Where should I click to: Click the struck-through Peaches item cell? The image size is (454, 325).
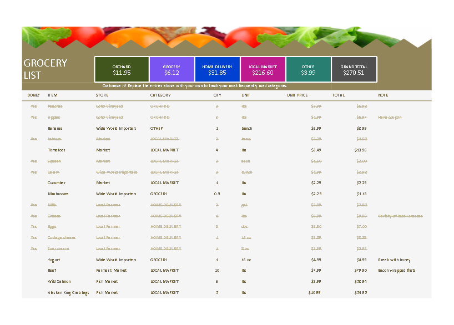[x=55, y=106]
